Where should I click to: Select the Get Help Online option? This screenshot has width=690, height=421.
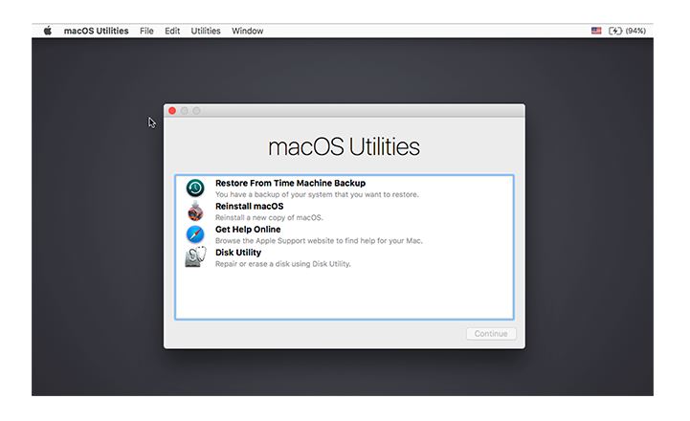coord(248,230)
